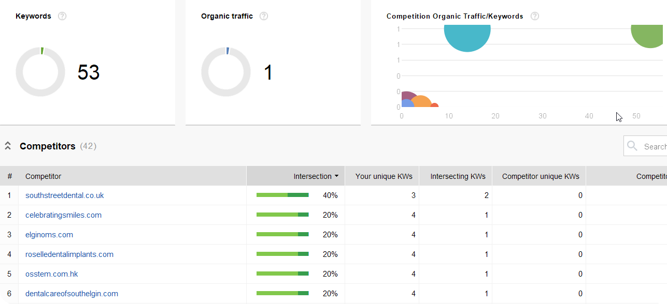The image size is (667, 304).
Task: Sort by Intersecting KWs column
Action: 458,176
